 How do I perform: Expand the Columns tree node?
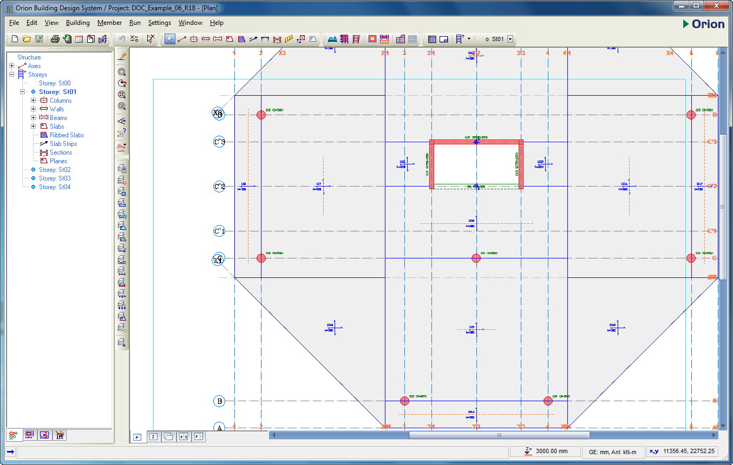(x=34, y=101)
